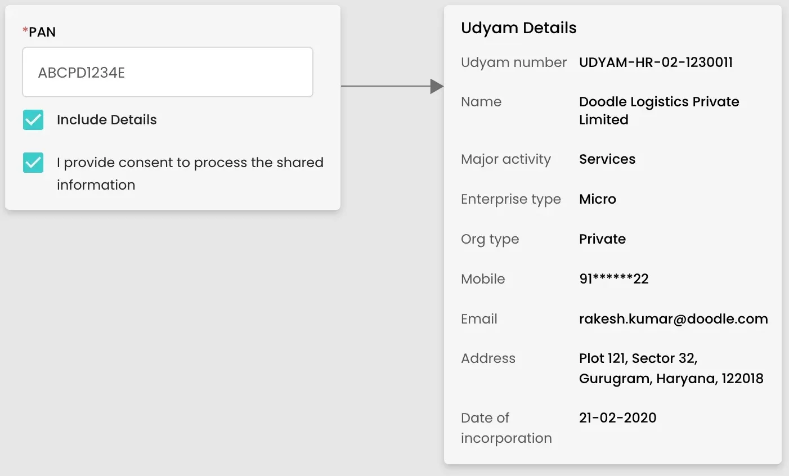Click the "Date of incorporation" field label
The image size is (789, 476).
(x=506, y=428)
